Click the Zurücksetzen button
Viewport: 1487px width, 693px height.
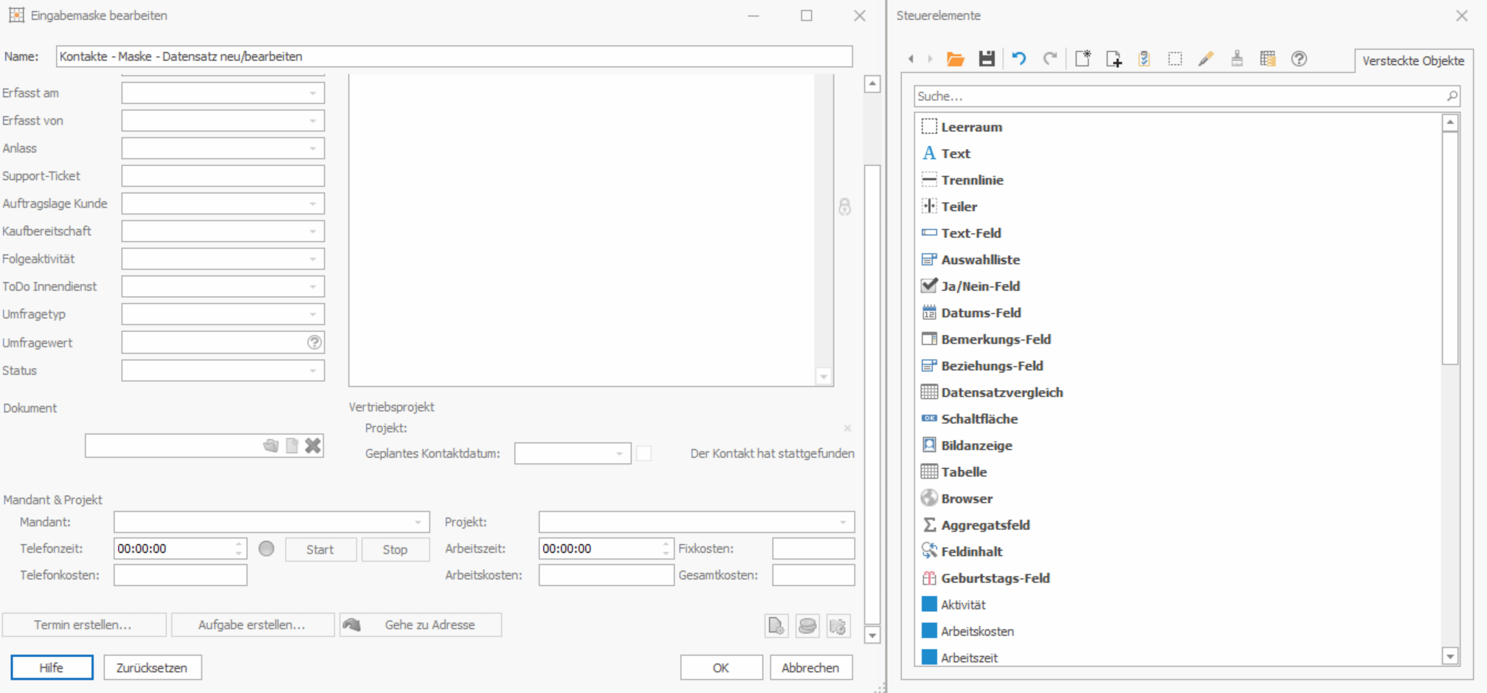click(x=152, y=667)
